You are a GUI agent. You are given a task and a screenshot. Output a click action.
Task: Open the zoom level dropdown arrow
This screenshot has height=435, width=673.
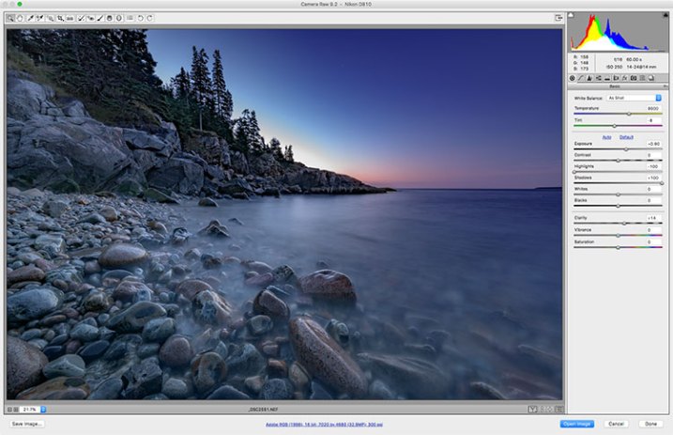pos(43,410)
